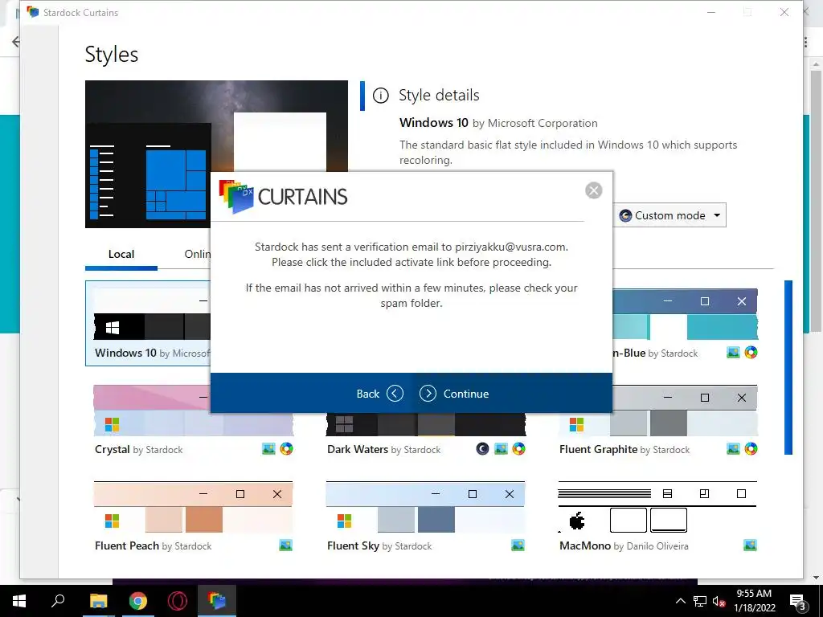This screenshot has height=617, width=823.
Task: Close the Curtains verification dialog
Action: pyautogui.click(x=594, y=190)
